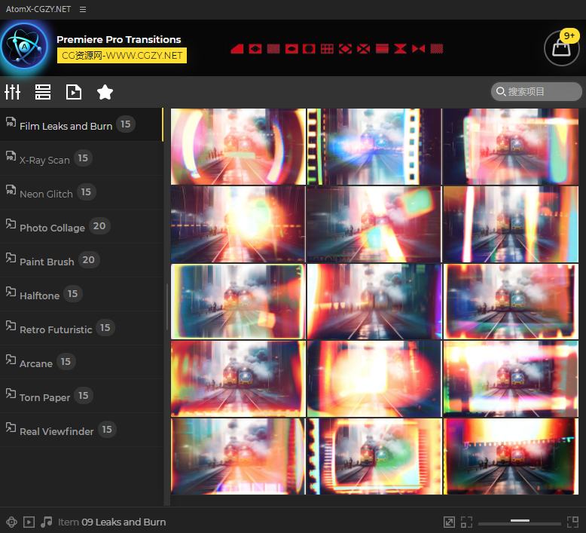Click the Premiere Pro Transitions pack title
586x533 pixels.
click(118, 40)
